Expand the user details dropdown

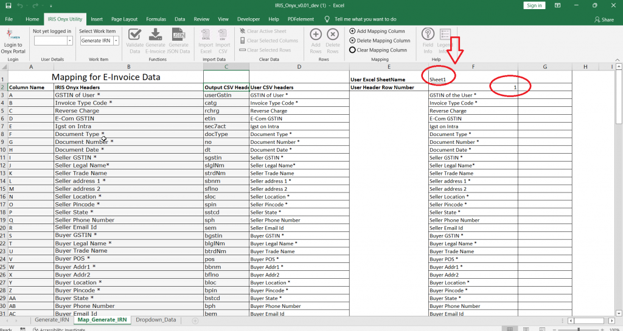pos(70,41)
